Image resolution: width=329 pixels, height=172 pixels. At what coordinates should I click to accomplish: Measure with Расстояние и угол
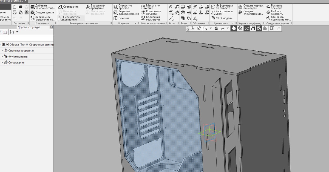click(x=222, y=13)
